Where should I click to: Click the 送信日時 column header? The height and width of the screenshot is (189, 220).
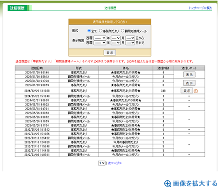click(x=37, y=68)
